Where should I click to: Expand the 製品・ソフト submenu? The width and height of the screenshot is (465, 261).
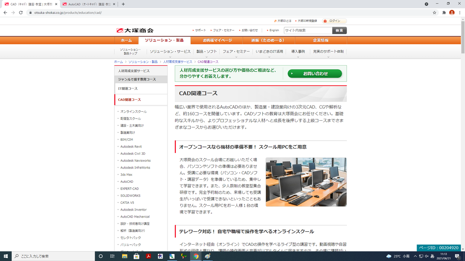pyautogui.click(x=207, y=51)
